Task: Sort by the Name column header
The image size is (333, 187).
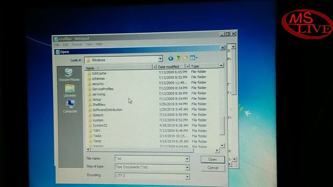Action: (x=119, y=68)
